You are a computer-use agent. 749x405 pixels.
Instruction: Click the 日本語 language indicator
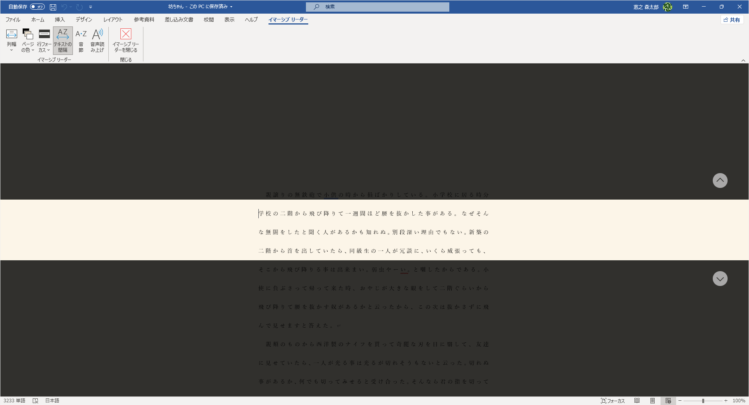[x=52, y=401]
